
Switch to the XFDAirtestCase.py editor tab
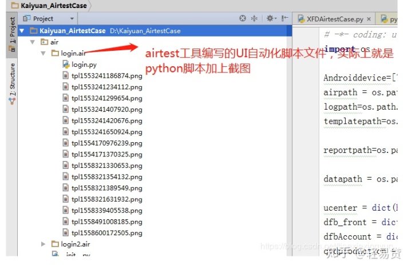pos(335,19)
